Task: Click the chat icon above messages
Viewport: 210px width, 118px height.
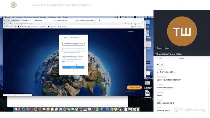Action: click(x=156, y=58)
